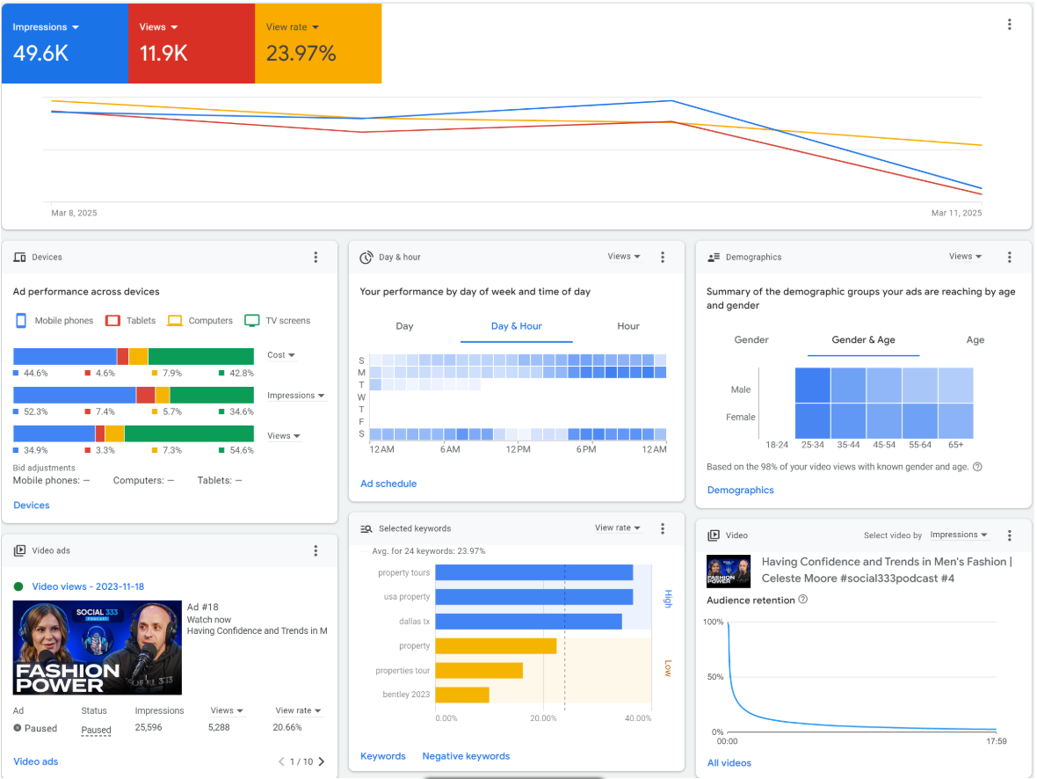The width and height of the screenshot is (1037, 779).
Task: Open Day & hour card more options
Action: 663,258
